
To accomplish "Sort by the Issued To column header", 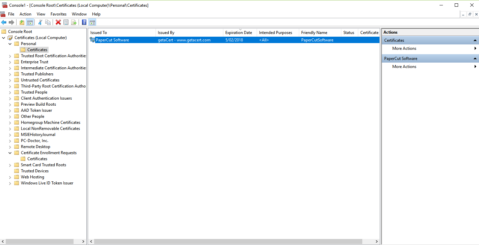I will tap(122, 33).
